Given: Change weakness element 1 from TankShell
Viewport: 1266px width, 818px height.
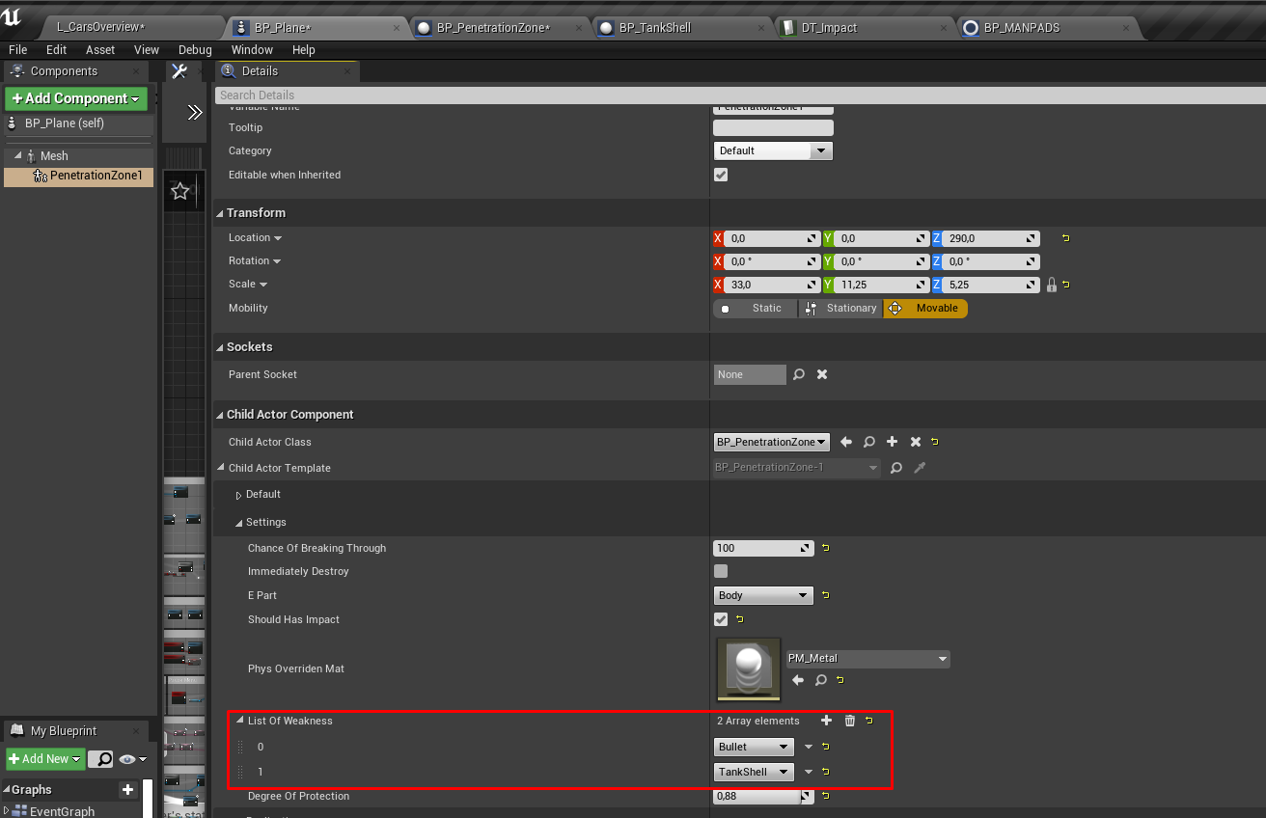Looking at the screenshot, I should [x=755, y=772].
